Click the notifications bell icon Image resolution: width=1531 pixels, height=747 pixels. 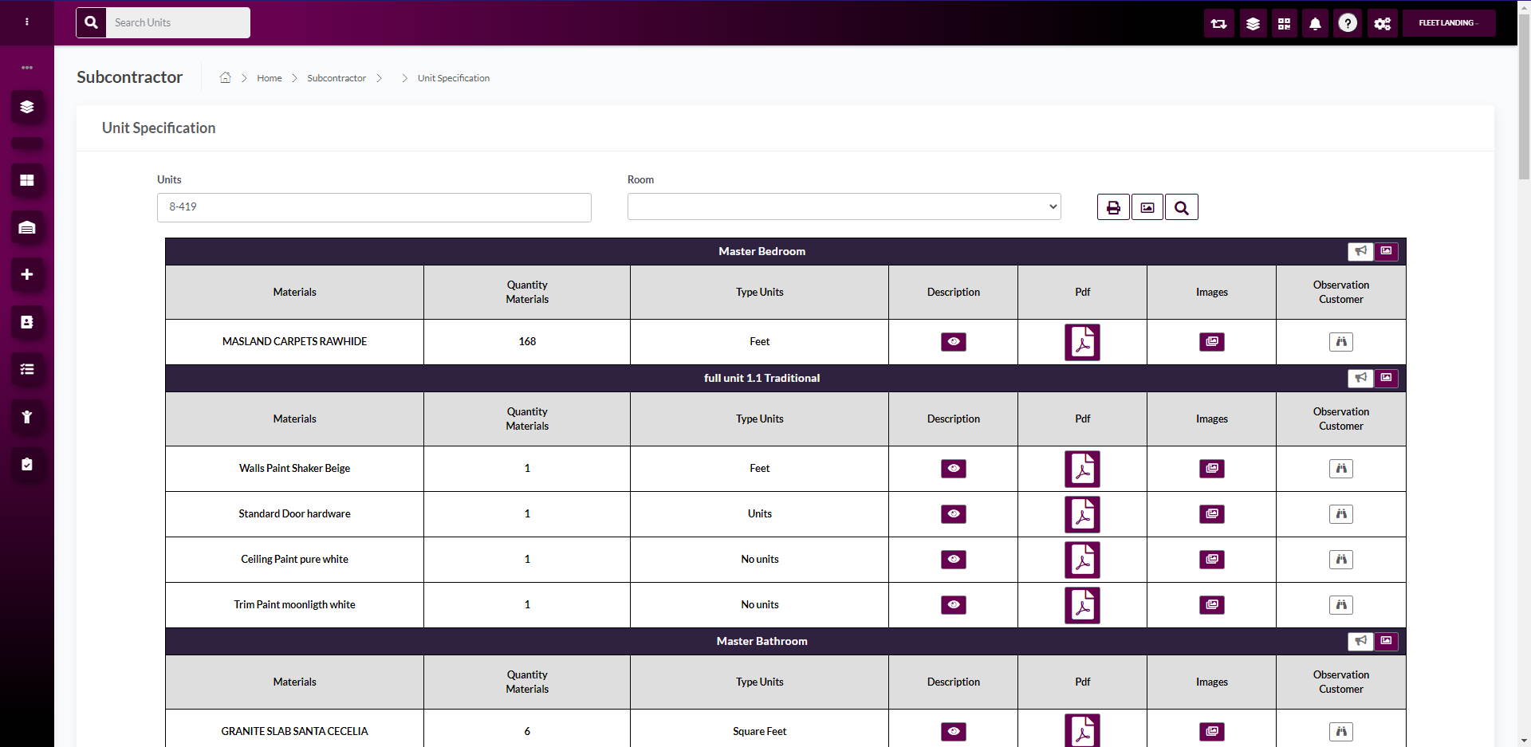(1315, 23)
